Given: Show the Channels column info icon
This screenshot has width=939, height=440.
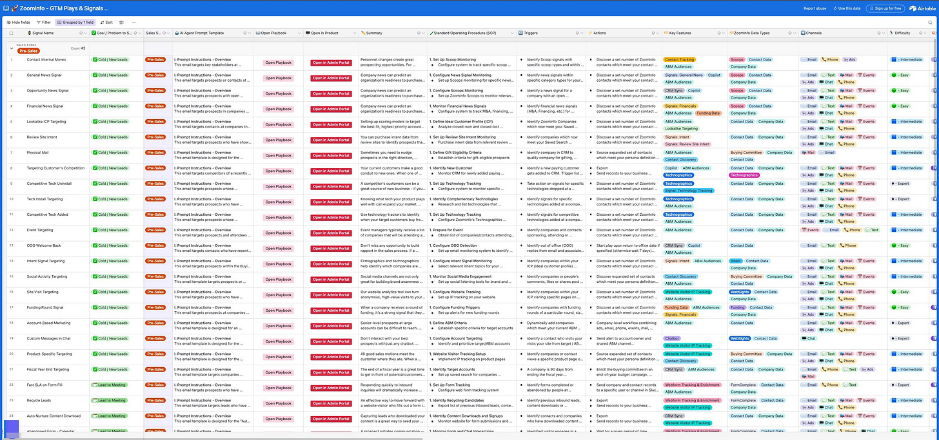Looking at the screenshot, I should click(x=879, y=33).
